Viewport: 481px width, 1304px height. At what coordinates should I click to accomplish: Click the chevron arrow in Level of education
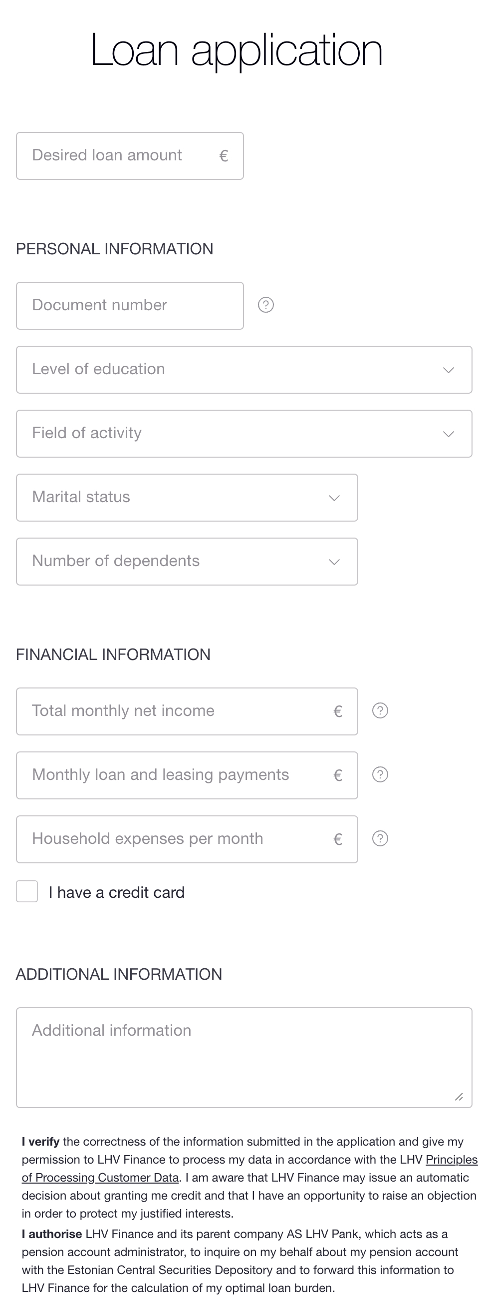[x=448, y=370]
